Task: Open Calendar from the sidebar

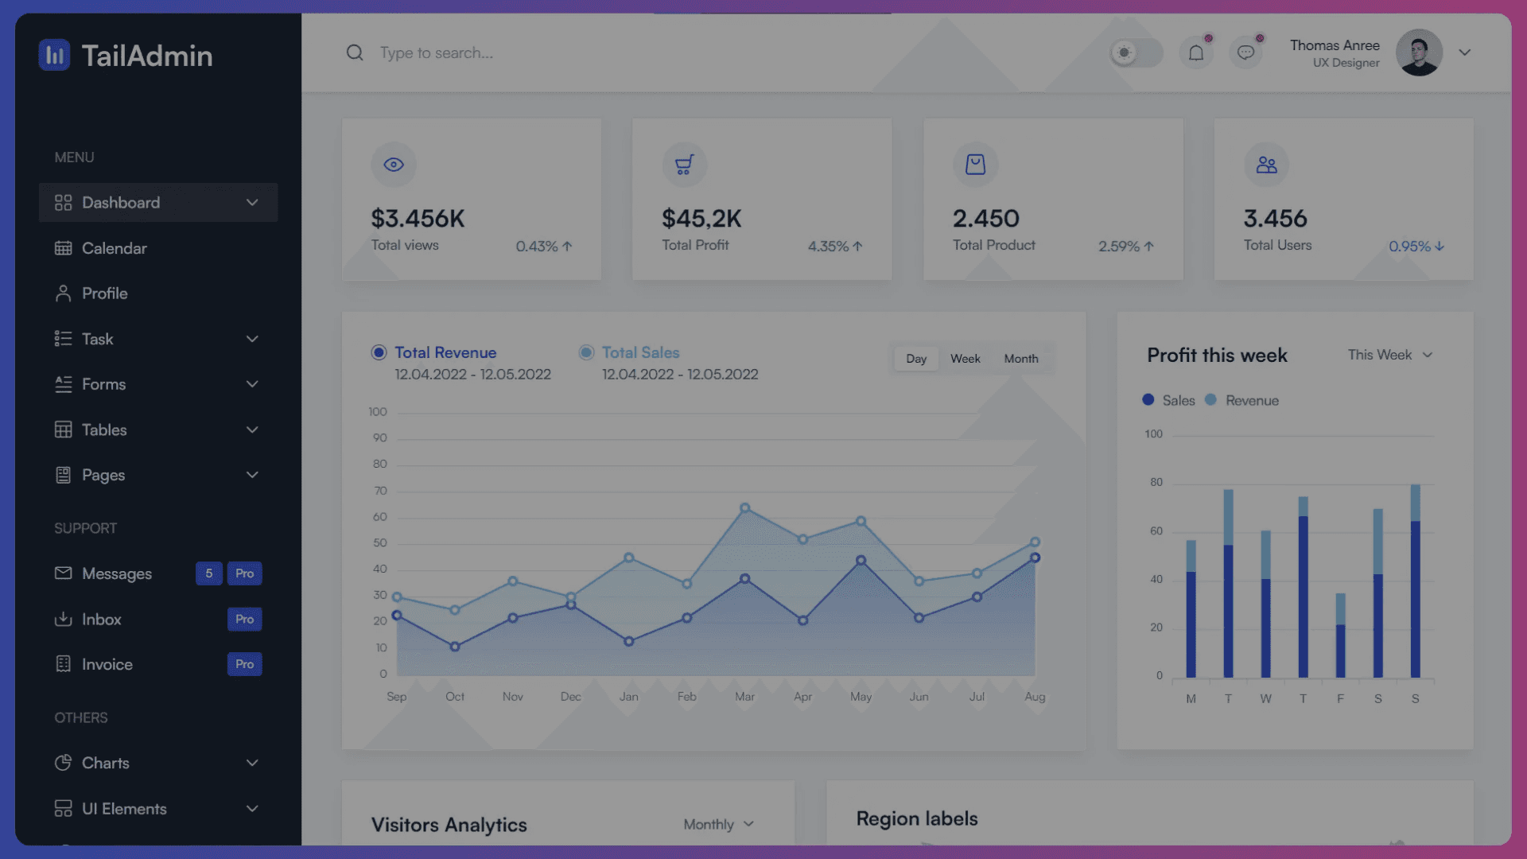Action: click(114, 248)
